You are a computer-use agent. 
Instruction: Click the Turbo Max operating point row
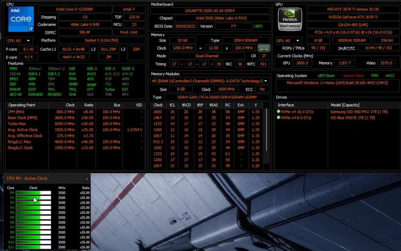tap(75, 124)
